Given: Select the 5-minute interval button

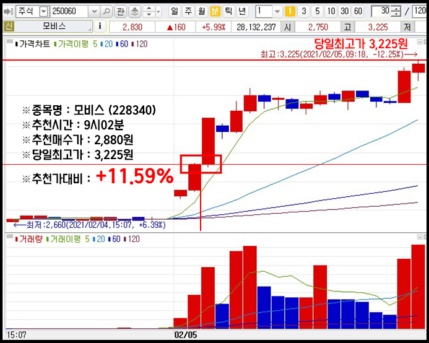Looking at the screenshot, I should tap(318, 12).
